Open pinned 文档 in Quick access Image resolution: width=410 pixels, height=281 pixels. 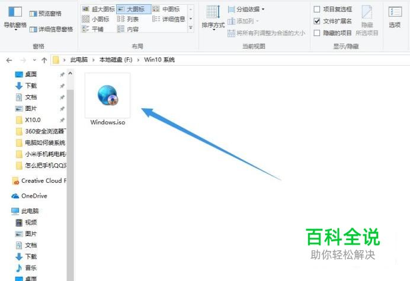pos(31,97)
